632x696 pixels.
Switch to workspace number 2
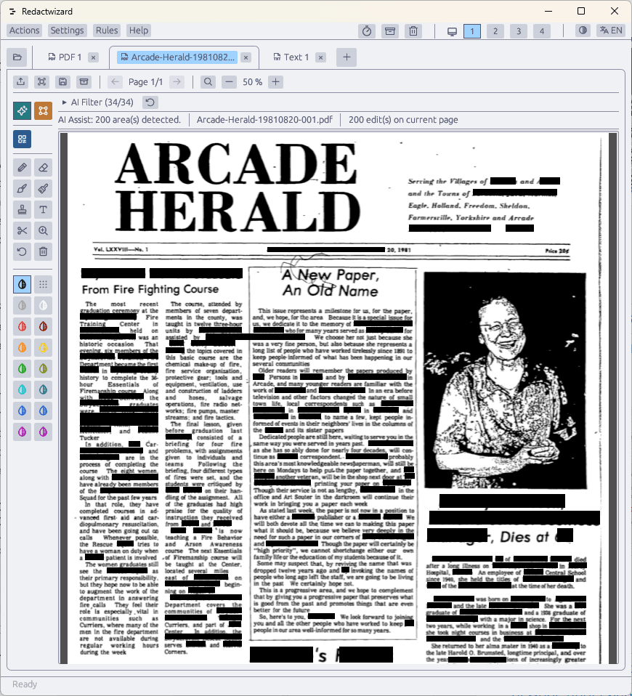(x=495, y=31)
